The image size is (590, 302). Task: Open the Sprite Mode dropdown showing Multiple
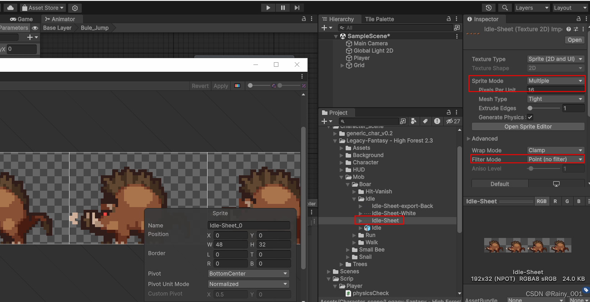[x=555, y=81]
